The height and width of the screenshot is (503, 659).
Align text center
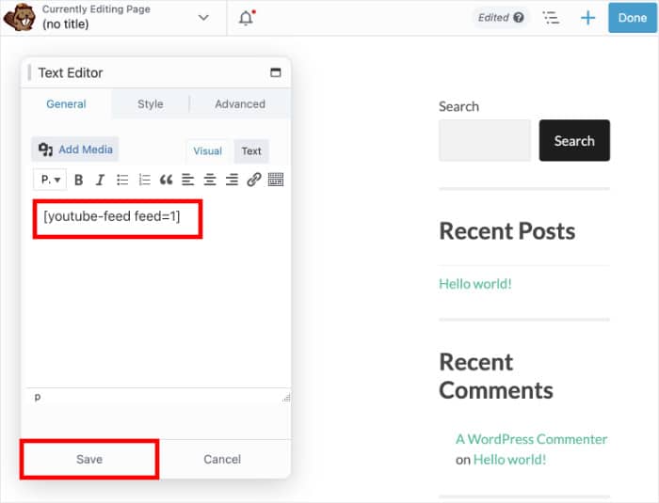[x=210, y=181]
